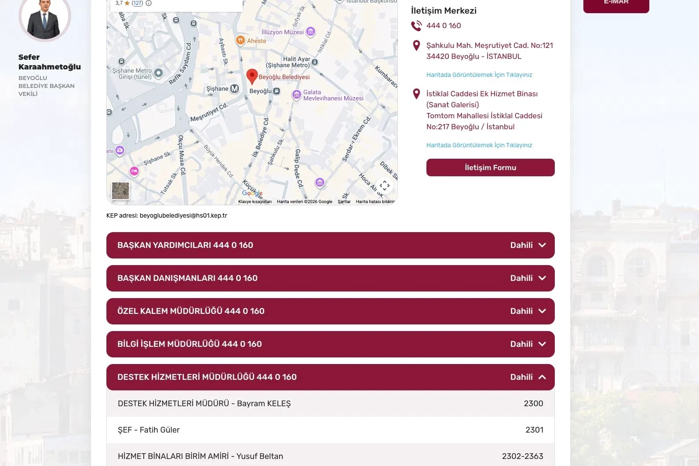Open the 127 reviews link on map

coord(138,3)
